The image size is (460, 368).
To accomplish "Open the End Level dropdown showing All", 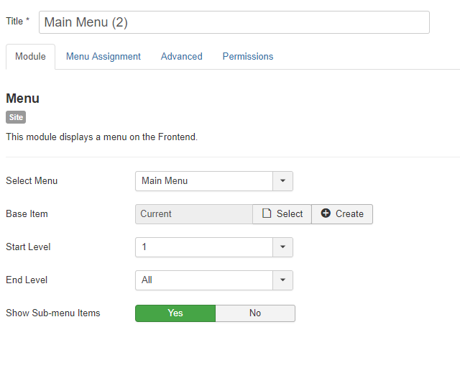I will [214, 280].
